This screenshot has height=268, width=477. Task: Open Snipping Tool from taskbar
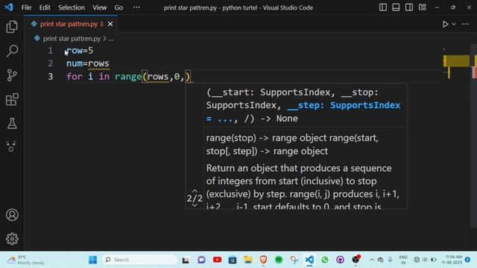point(294,260)
